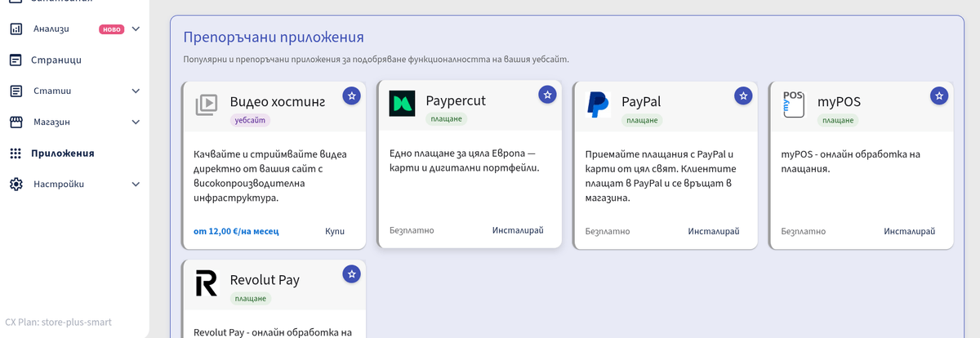
Task: Expand the Статии submenu chevron
Action: [136, 91]
